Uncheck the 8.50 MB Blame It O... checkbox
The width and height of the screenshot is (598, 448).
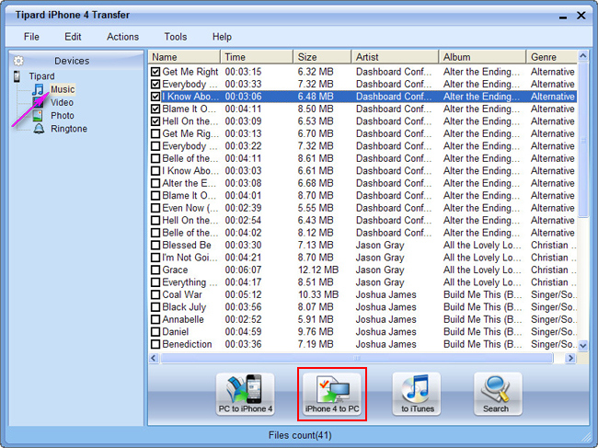pyautogui.click(x=155, y=109)
